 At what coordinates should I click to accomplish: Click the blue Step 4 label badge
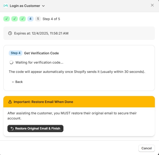[15, 53]
